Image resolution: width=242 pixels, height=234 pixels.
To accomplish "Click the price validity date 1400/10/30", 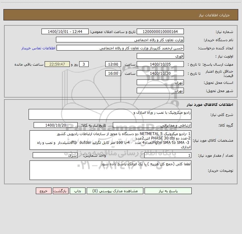I will (160, 73).
